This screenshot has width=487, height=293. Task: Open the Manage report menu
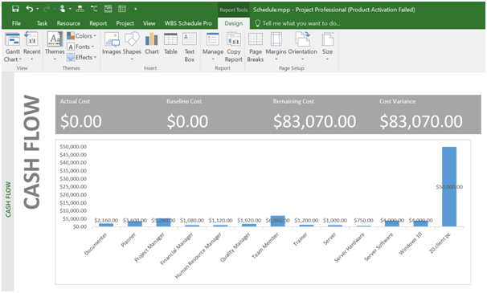213,46
